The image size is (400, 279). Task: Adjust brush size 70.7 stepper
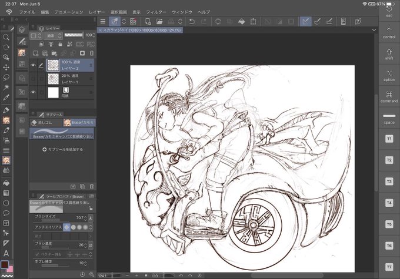pos(85,218)
